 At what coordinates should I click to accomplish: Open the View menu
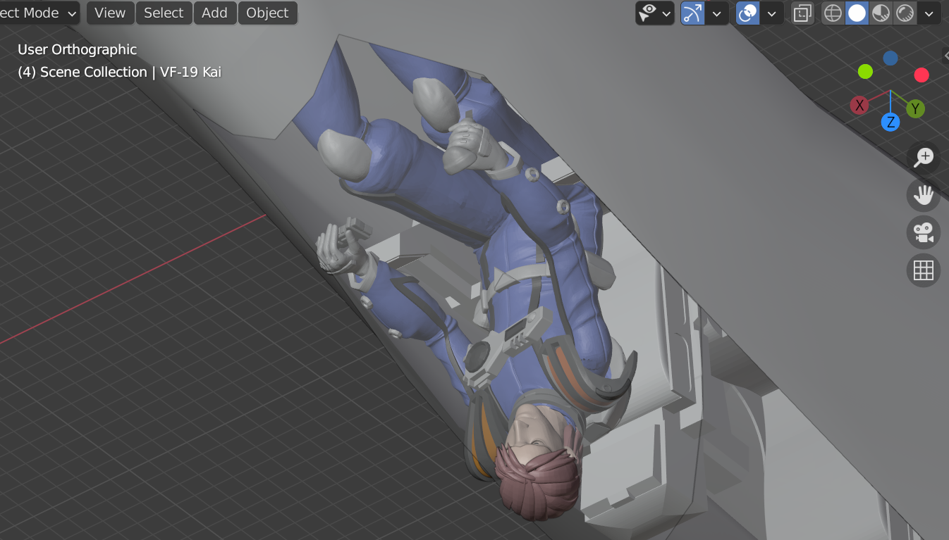coord(109,13)
